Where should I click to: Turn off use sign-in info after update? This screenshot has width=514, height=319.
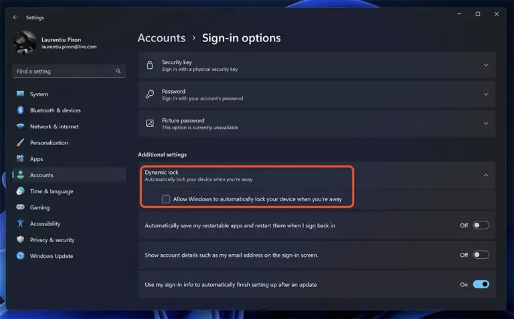point(481,284)
